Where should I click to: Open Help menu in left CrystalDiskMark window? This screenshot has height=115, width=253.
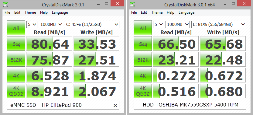(x=44, y=12)
